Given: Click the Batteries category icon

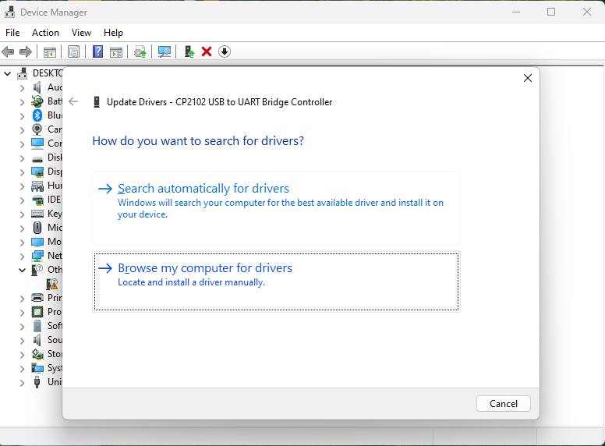Looking at the screenshot, I should 37,101.
